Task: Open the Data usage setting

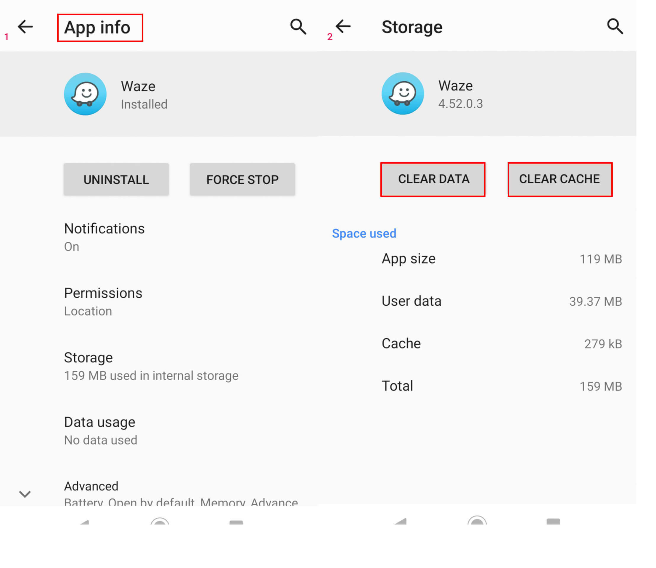Action: [x=159, y=430]
